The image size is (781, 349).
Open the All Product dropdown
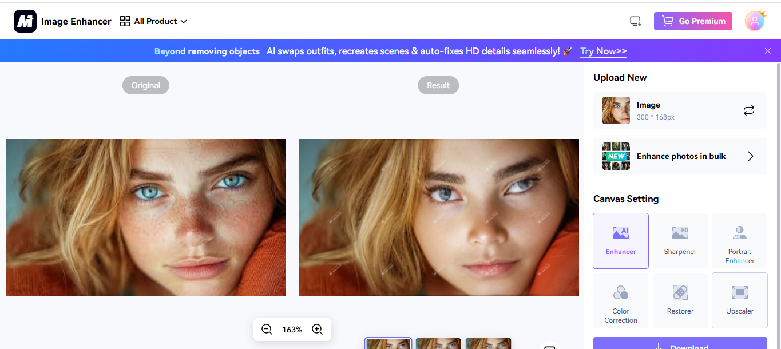coord(153,21)
